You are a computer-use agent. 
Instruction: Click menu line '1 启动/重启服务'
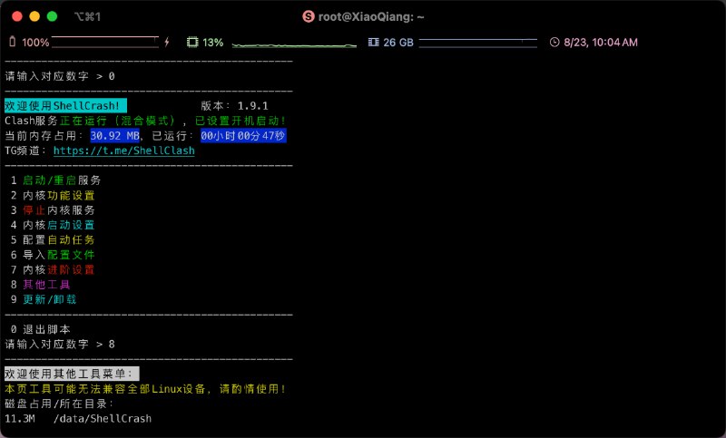(x=55, y=180)
